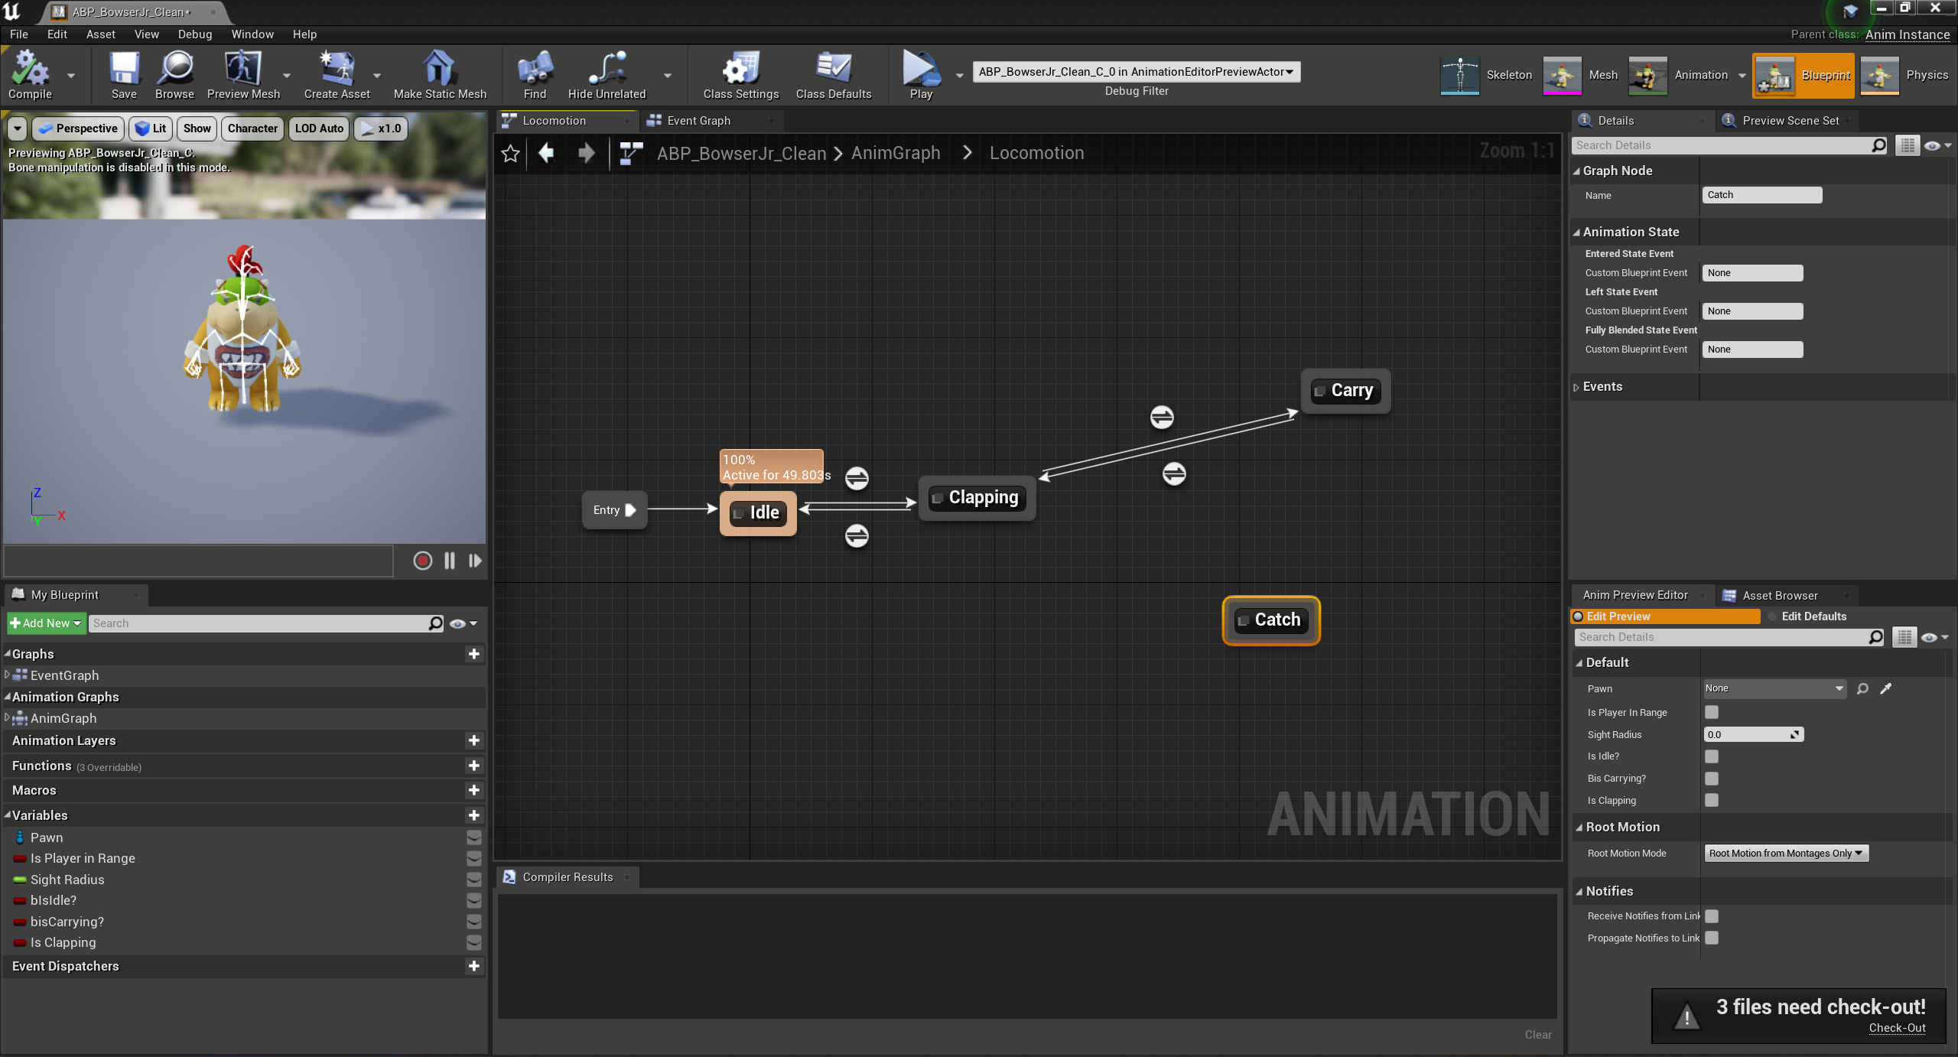This screenshot has width=1958, height=1057.
Task: Collapse the Variables section
Action: click(x=7, y=815)
